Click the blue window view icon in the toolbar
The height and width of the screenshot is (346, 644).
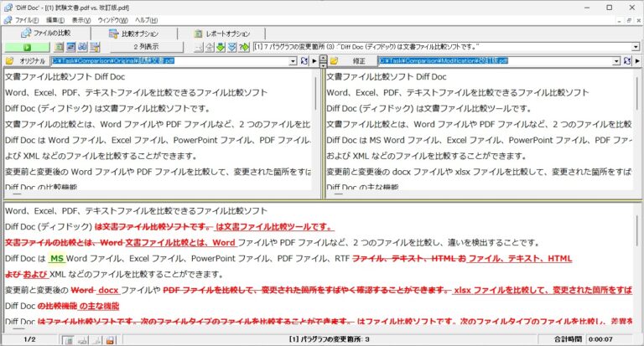[x=71, y=47]
